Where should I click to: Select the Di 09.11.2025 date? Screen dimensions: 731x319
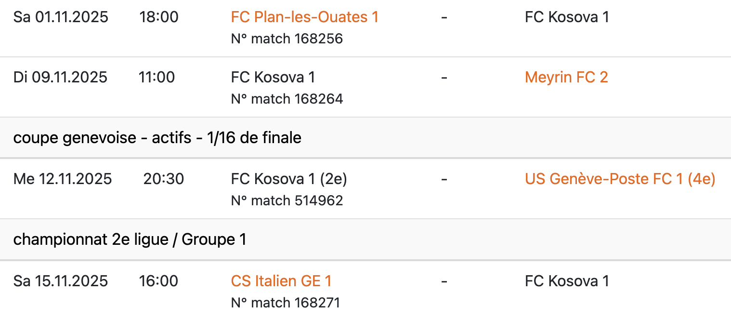[60, 77]
